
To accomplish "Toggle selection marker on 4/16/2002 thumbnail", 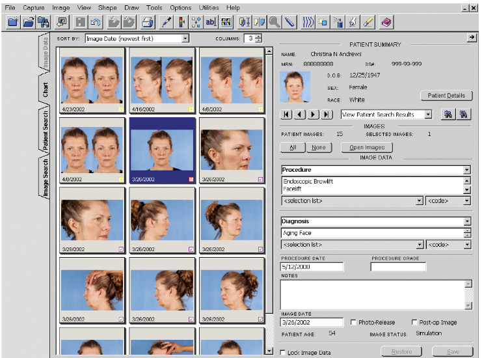I will 191,109.
